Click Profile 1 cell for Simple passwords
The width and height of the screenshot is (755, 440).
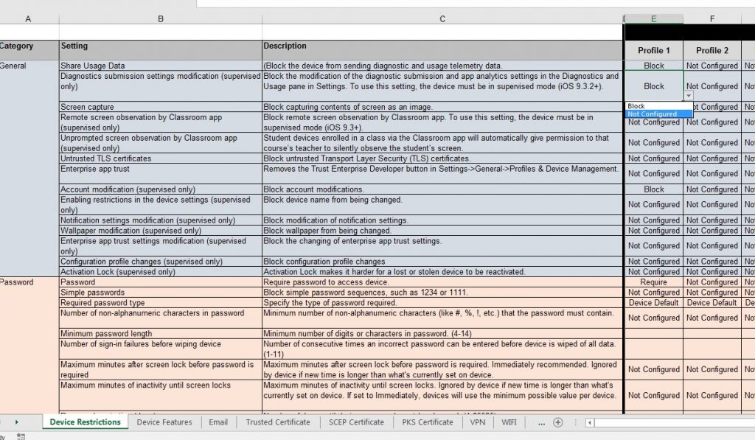point(653,292)
